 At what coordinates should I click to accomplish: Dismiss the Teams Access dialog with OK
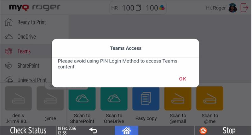(x=183, y=79)
